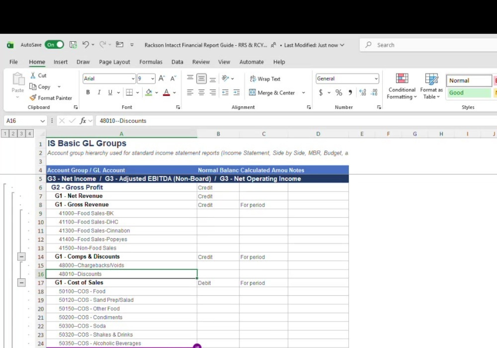Switch to the Insert tab
497x348 pixels.
coord(61,62)
